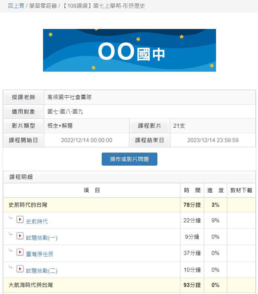Go back via 回上頁 breadcrumb
Screen dimensions: 258x294
16,6
